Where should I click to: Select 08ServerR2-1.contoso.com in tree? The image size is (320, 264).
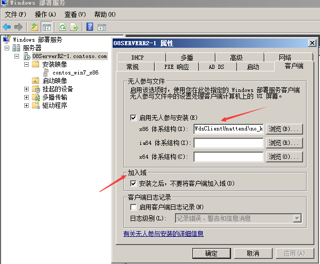point(70,56)
